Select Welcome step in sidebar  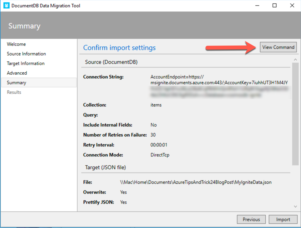pyautogui.click(x=16, y=44)
